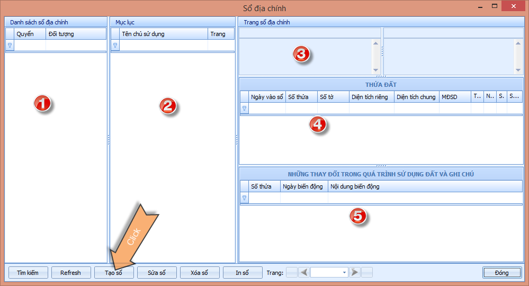Jump to the first page button

[292, 273]
